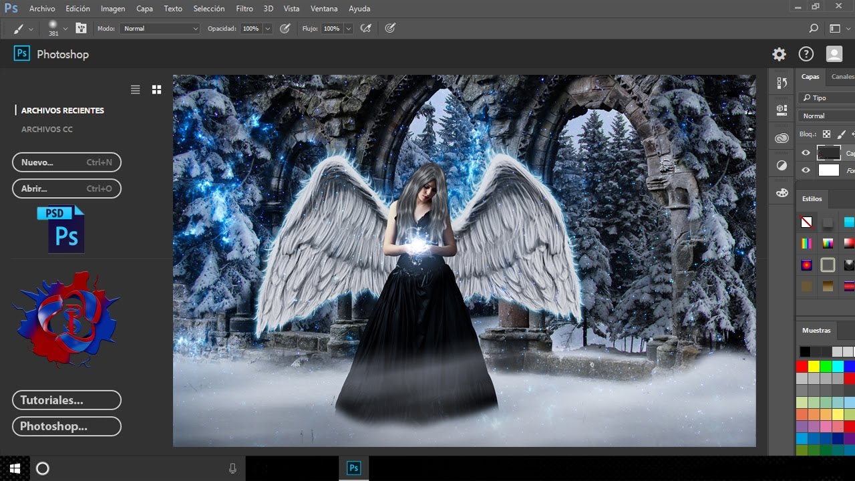Click the Tutoriales... button
This screenshot has height=481, width=855.
67,400
